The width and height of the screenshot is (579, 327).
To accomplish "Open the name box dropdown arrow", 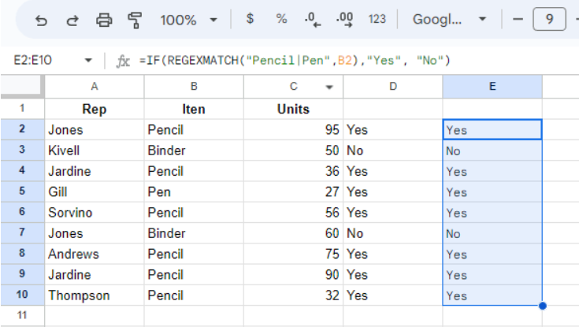I will [x=87, y=61].
